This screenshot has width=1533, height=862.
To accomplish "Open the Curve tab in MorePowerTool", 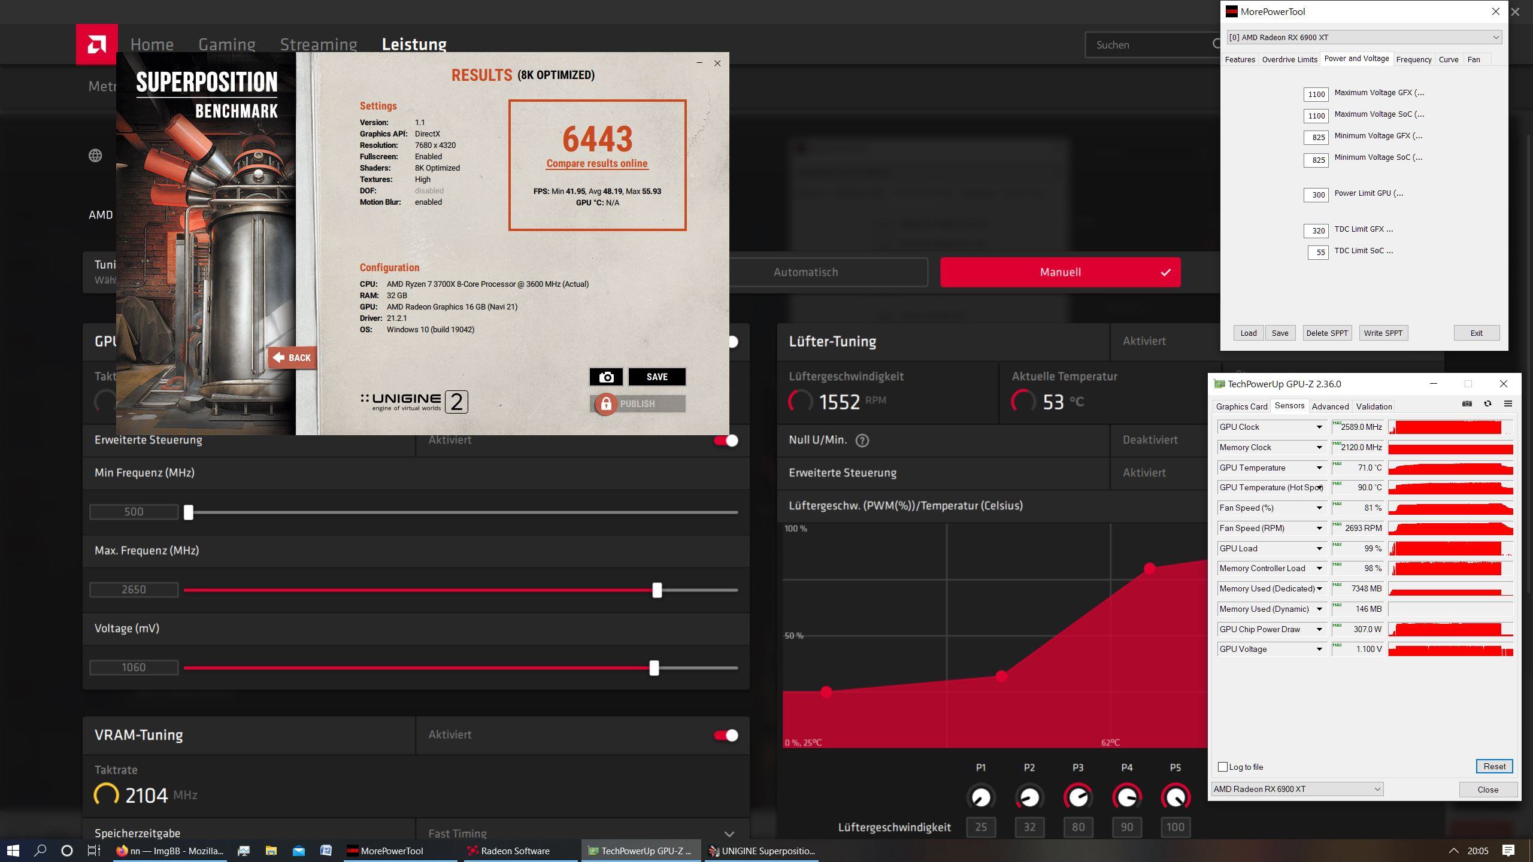I will pos(1449,59).
